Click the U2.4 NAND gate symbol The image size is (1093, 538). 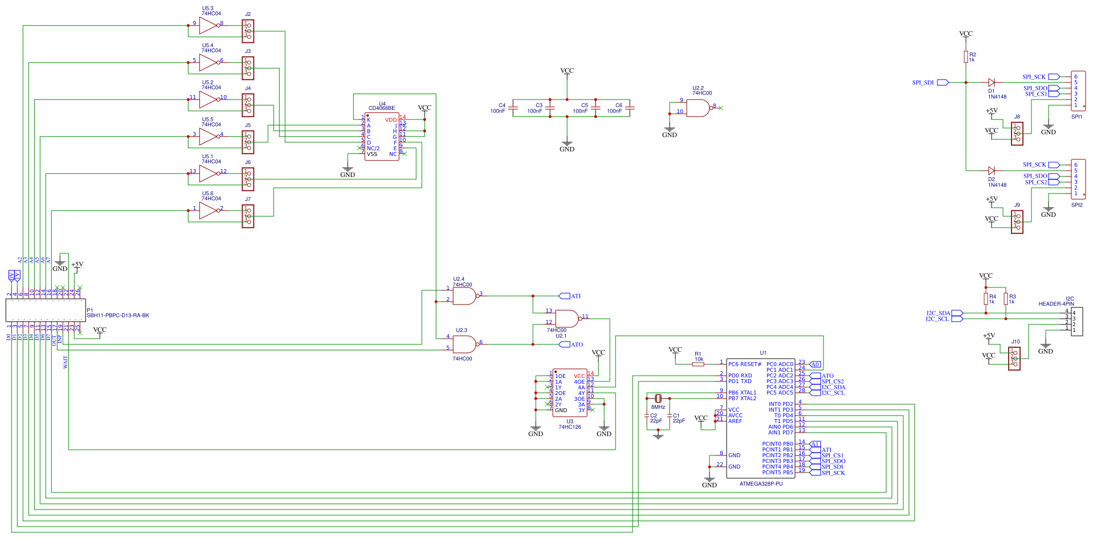tap(464, 295)
